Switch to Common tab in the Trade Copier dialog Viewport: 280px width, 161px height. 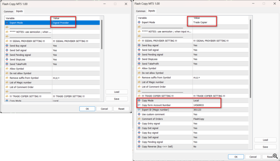[x=140, y=11]
